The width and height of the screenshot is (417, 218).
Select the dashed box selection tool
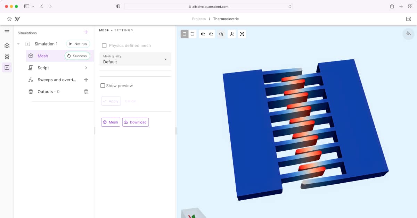tap(193, 34)
